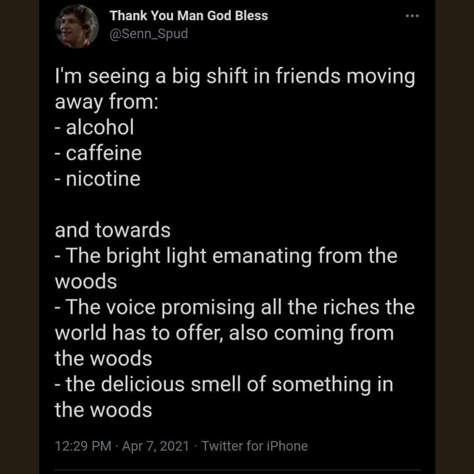This screenshot has width=474, height=474.
Task: Open the tweet's three-dot more options menu
Action: (412, 16)
